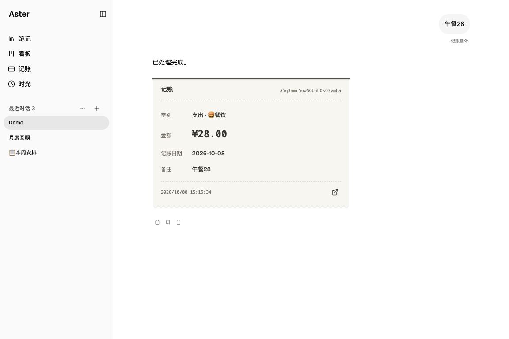
Task: Open the recent conversations more options menu
Action: pyautogui.click(x=83, y=109)
